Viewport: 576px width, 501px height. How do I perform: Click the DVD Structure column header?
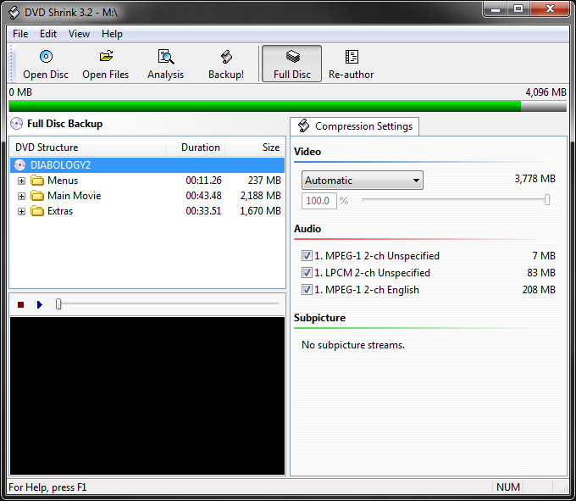click(87, 148)
